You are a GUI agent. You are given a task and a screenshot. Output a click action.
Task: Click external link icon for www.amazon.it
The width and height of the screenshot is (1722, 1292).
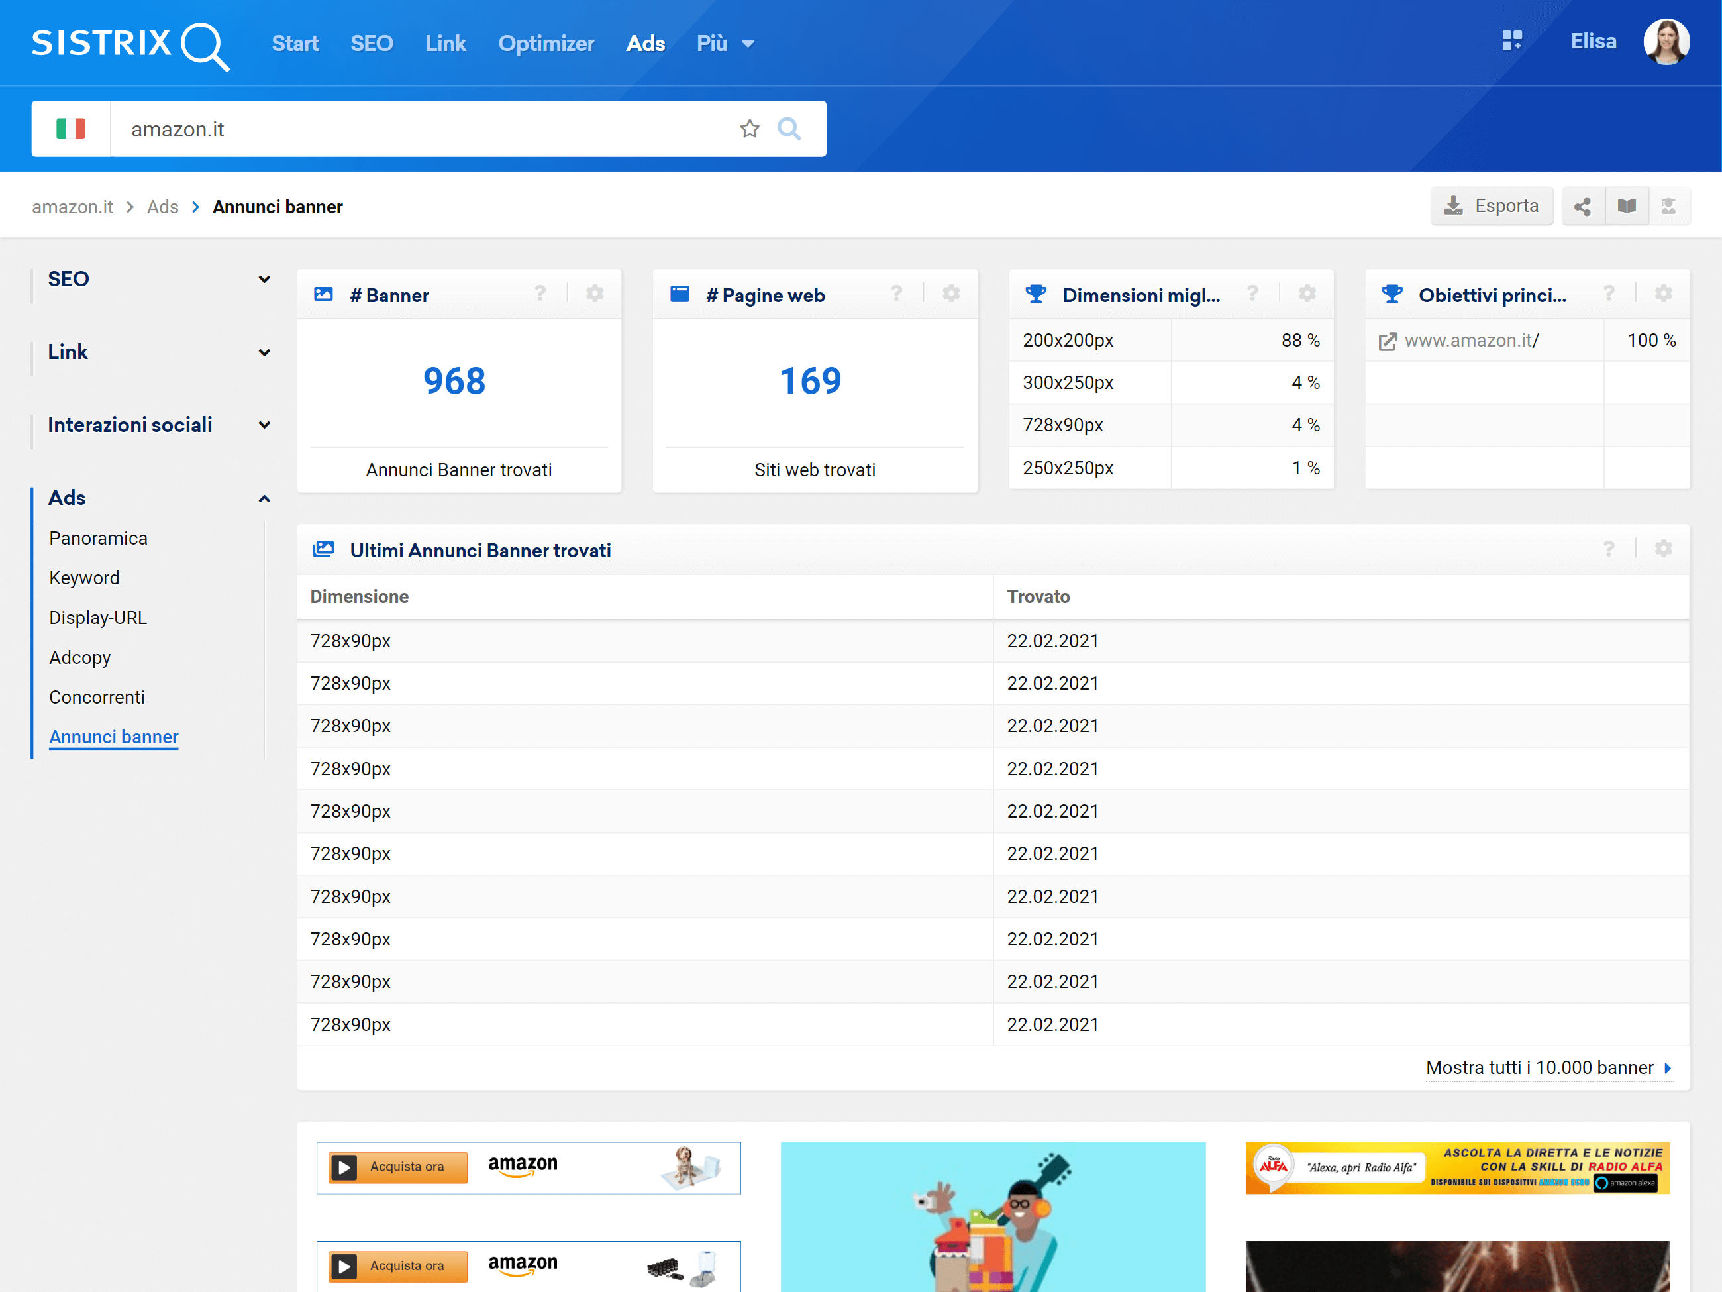(1388, 342)
